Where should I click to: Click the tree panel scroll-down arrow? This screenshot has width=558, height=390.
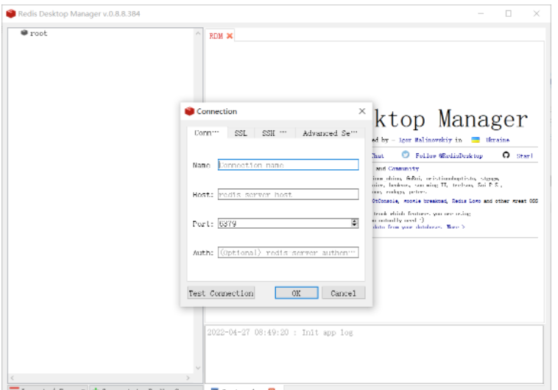click(x=198, y=368)
